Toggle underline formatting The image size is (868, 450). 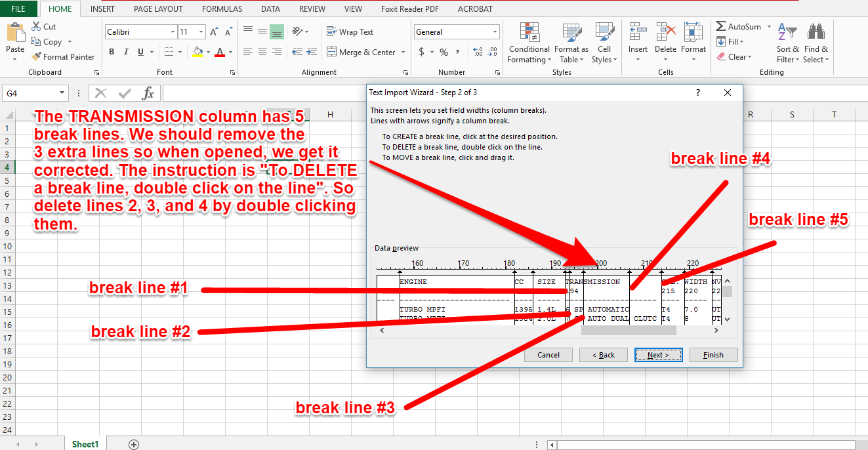[140, 52]
